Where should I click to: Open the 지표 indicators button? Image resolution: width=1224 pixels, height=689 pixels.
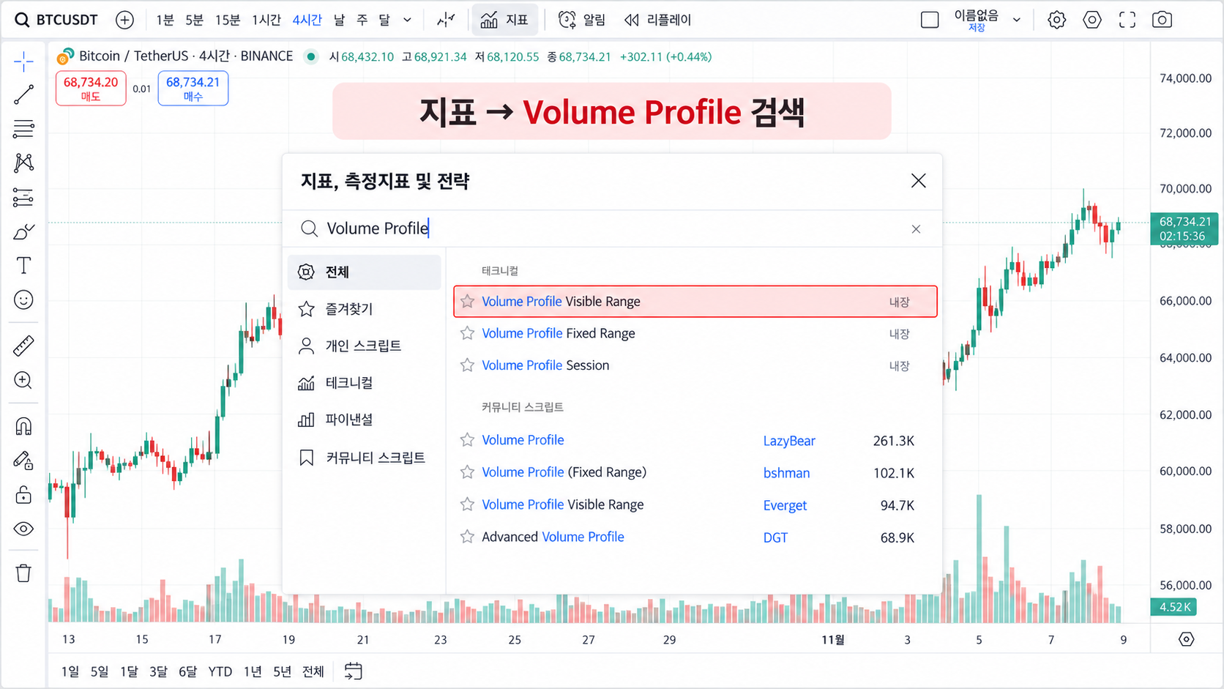tap(504, 20)
